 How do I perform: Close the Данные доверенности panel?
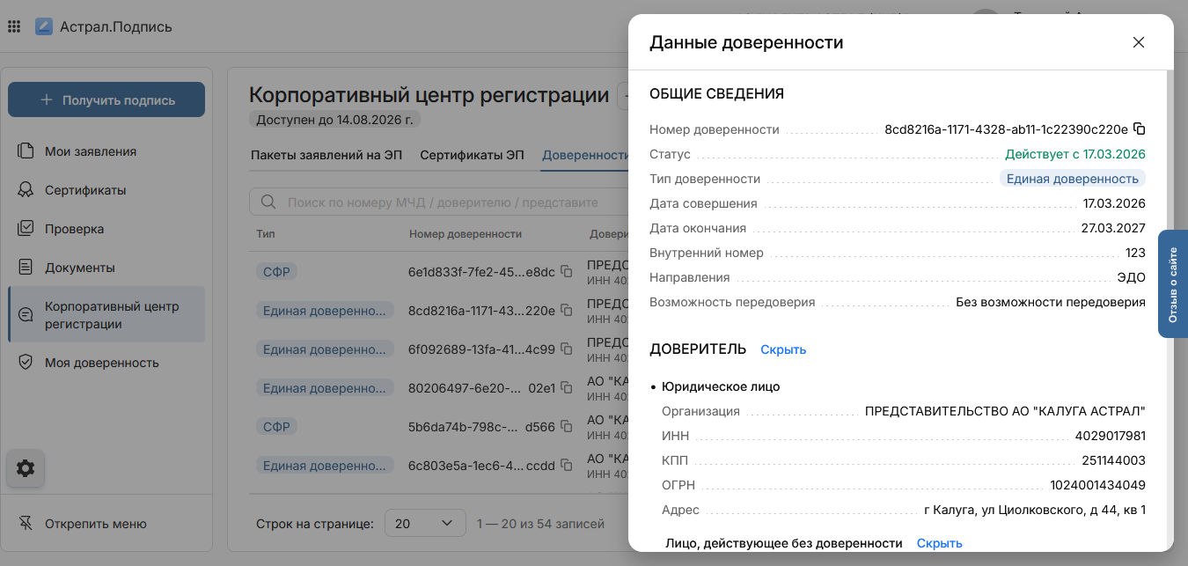(x=1138, y=42)
